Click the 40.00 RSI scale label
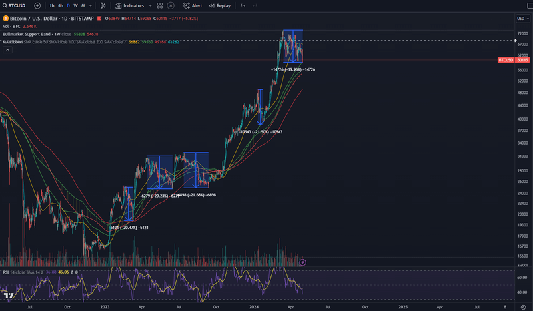533x311 pixels. coord(522,292)
